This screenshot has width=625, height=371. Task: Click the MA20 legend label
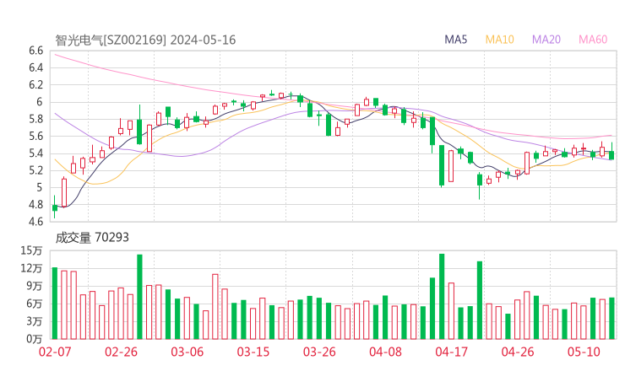coord(546,40)
